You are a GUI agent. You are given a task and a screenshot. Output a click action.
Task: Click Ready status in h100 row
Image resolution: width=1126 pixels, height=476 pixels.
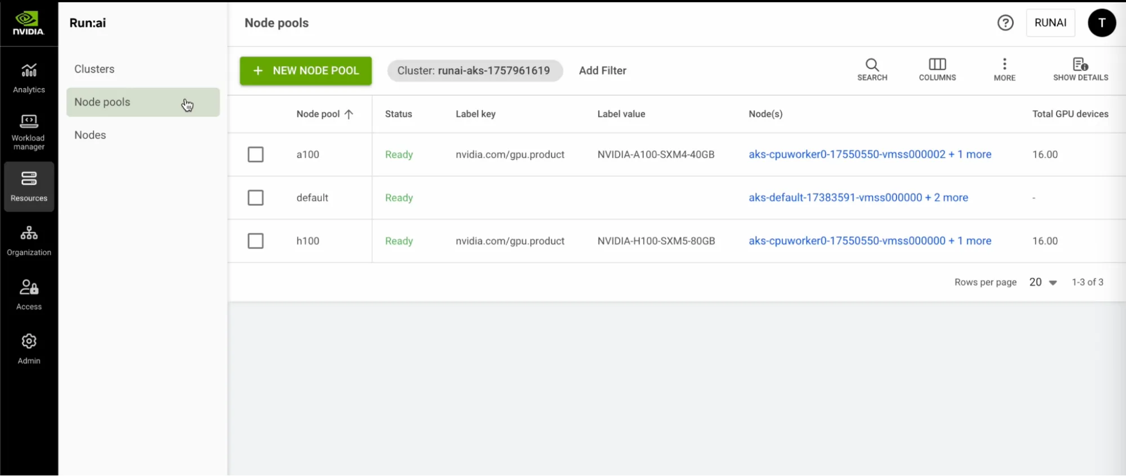399,241
